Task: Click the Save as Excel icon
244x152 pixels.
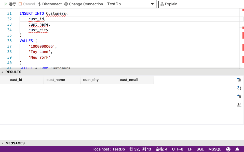Action: [x=239, y=96]
